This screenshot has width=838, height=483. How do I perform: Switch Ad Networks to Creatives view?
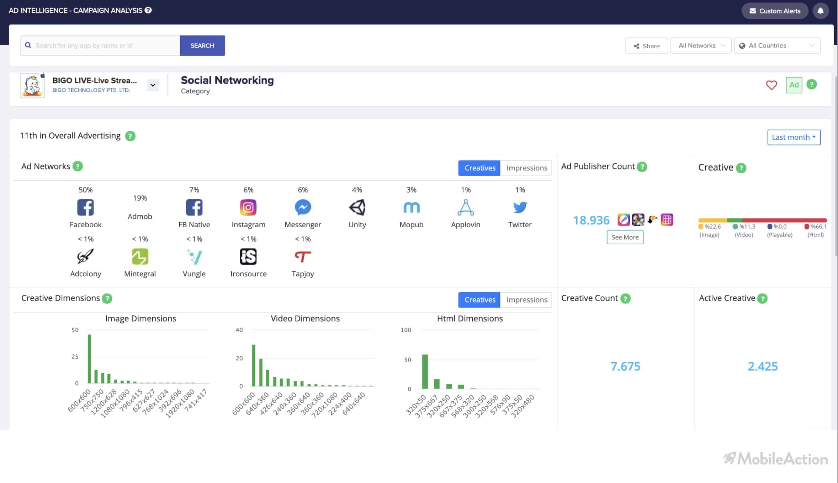[479, 168]
